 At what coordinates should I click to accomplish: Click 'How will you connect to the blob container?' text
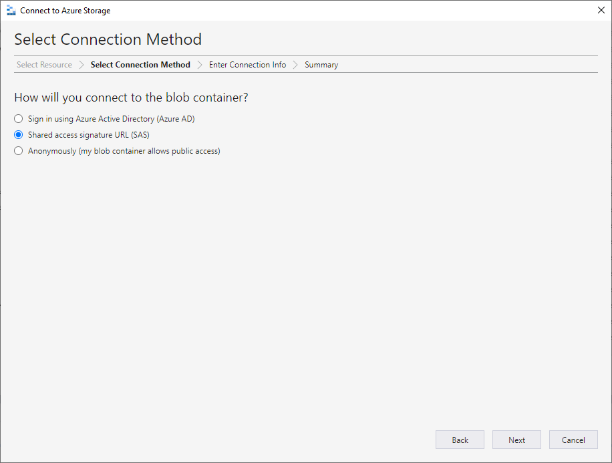131,98
